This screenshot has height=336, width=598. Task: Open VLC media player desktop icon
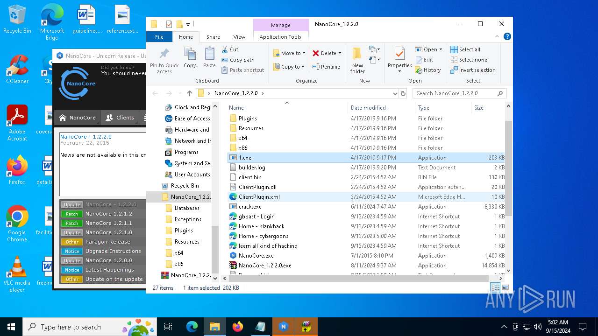(17, 274)
